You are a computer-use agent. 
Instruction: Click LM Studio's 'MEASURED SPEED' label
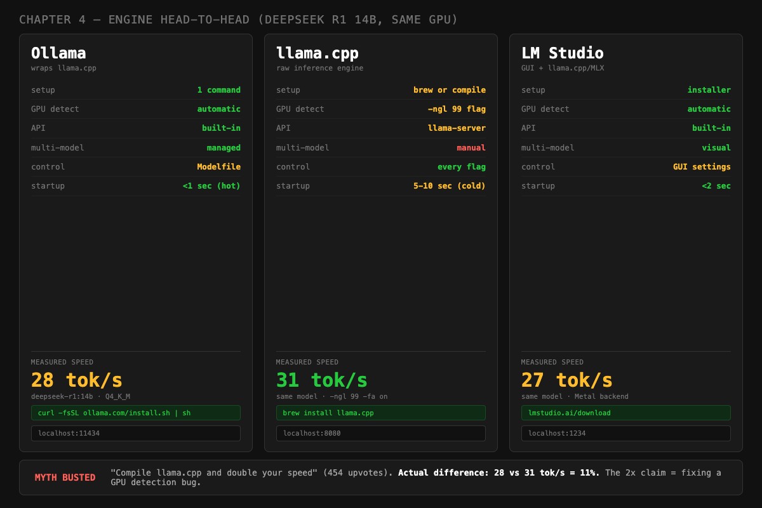pyautogui.click(x=552, y=363)
